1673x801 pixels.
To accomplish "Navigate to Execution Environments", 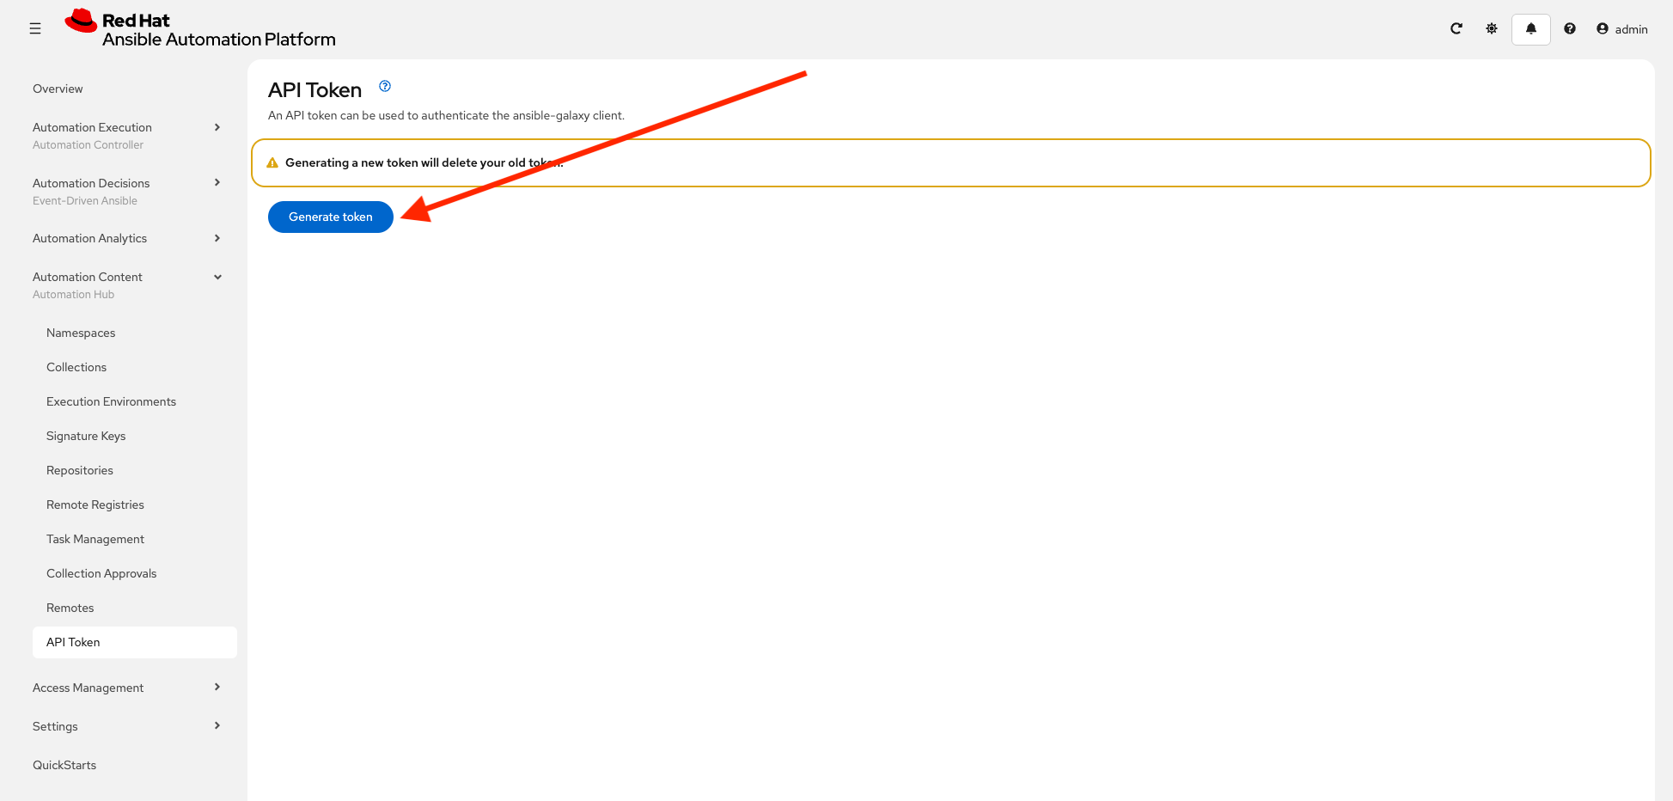I will [x=111, y=401].
